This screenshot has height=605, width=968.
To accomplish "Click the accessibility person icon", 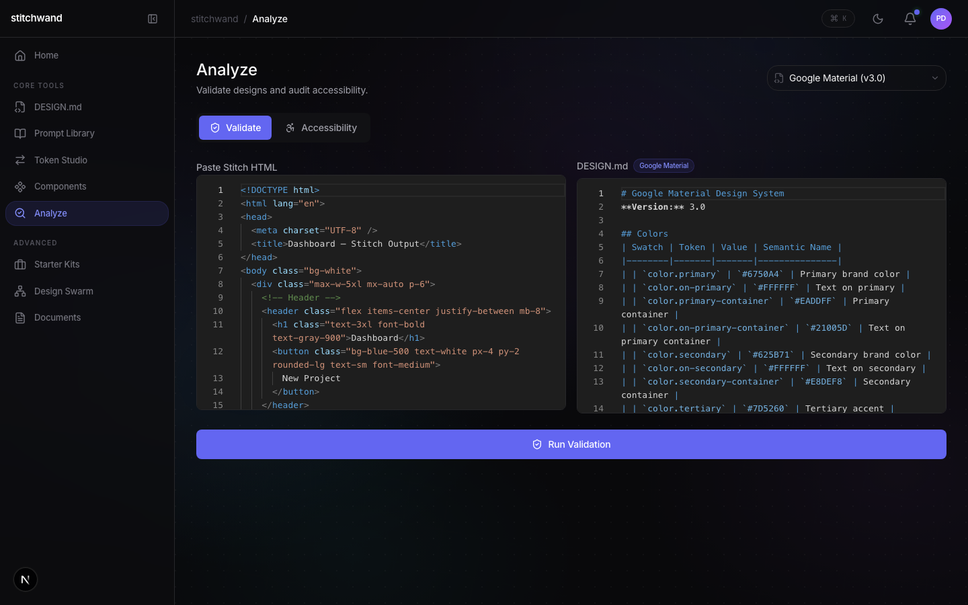I will pyautogui.click(x=290, y=128).
